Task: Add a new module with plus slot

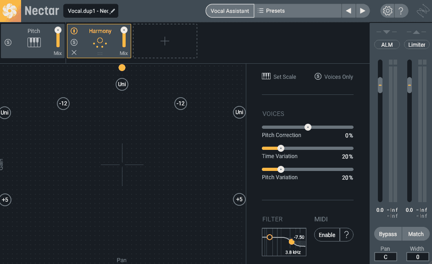Action: coord(165,41)
